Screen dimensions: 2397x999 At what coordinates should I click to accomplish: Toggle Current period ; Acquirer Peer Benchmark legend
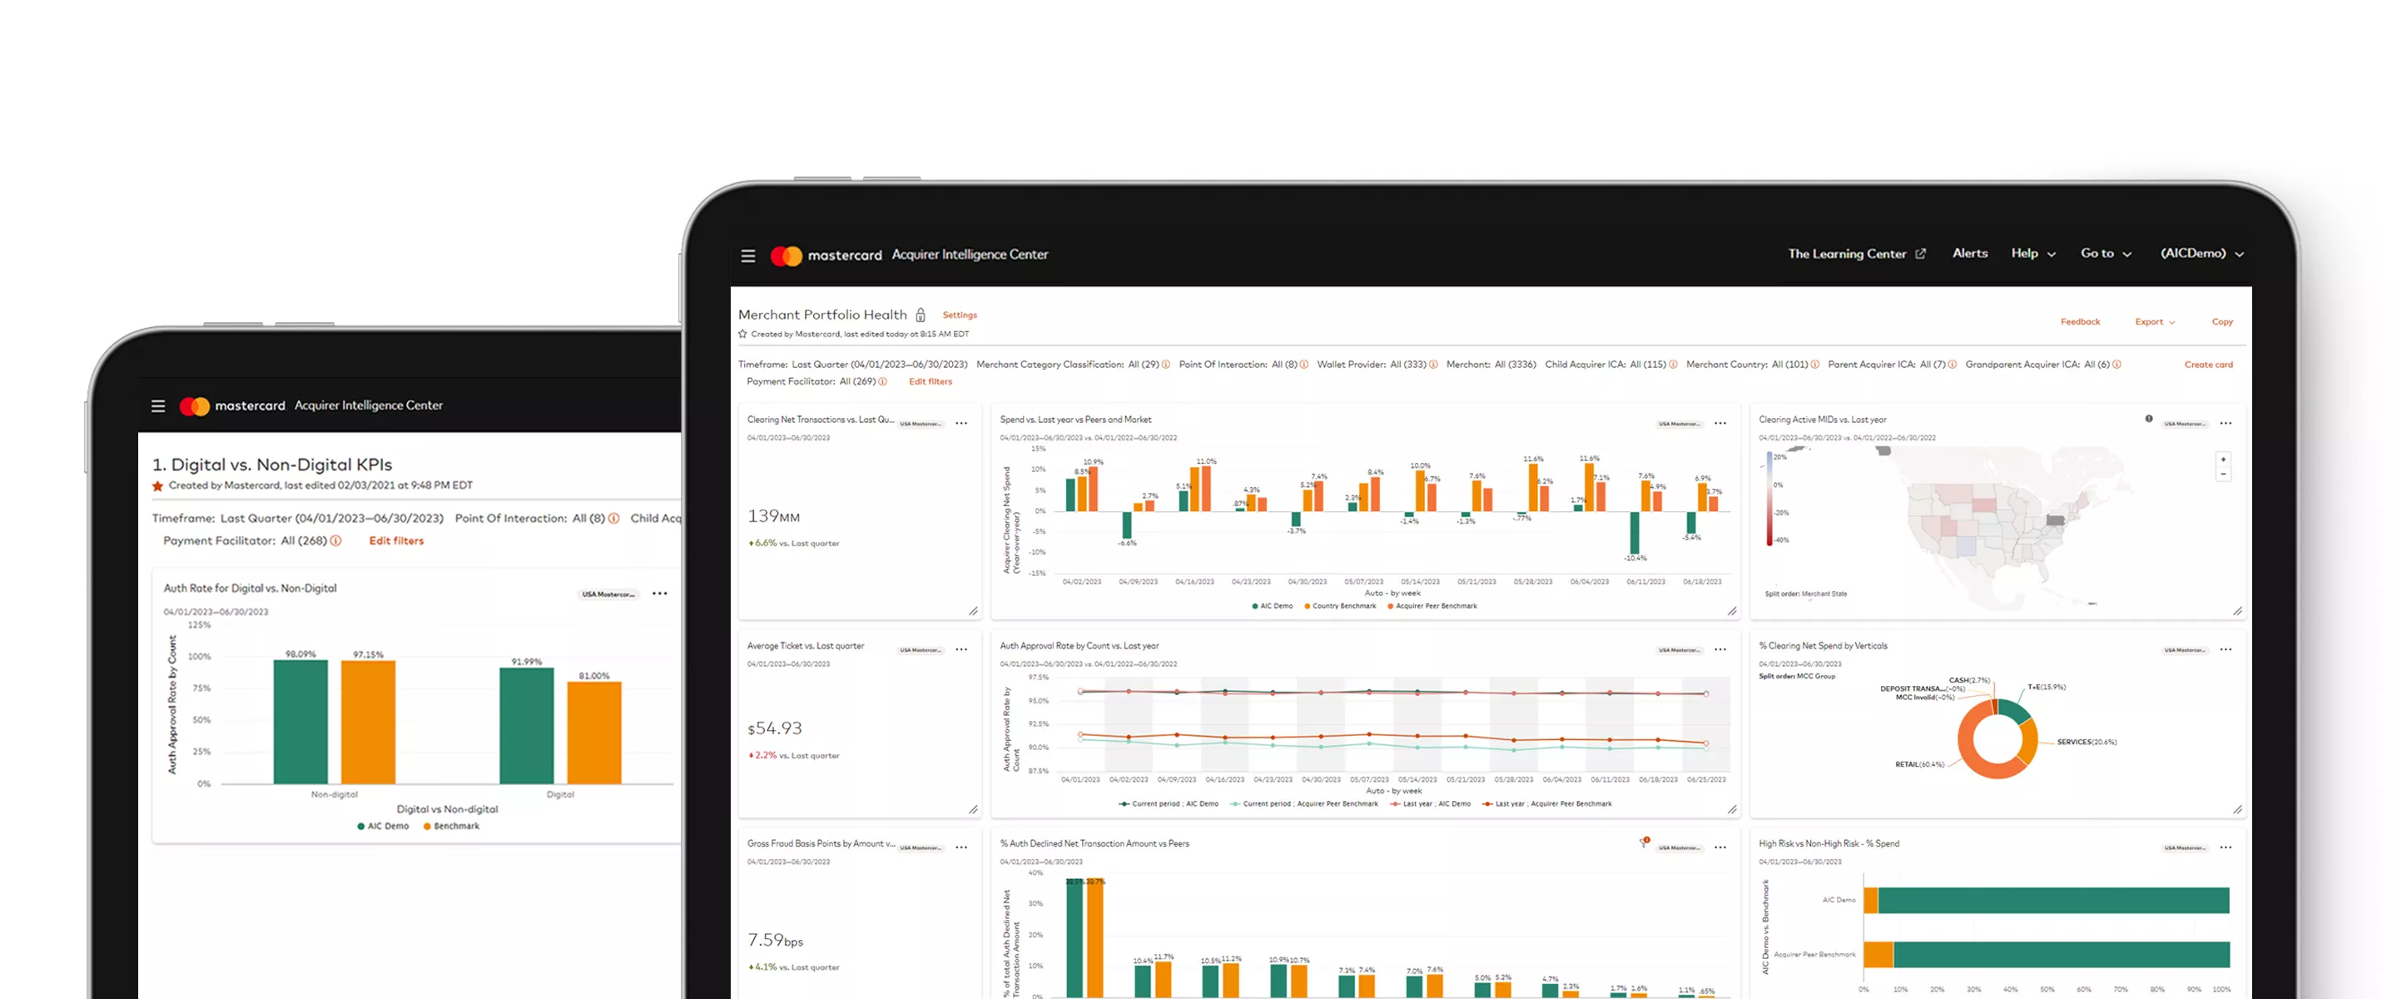(x=1303, y=803)
